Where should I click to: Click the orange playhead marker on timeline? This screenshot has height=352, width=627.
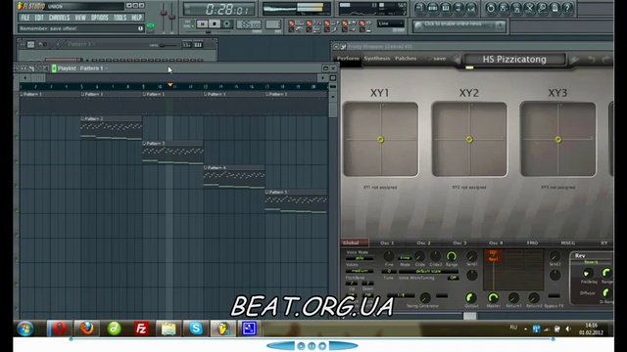click(x=170, y=85)
